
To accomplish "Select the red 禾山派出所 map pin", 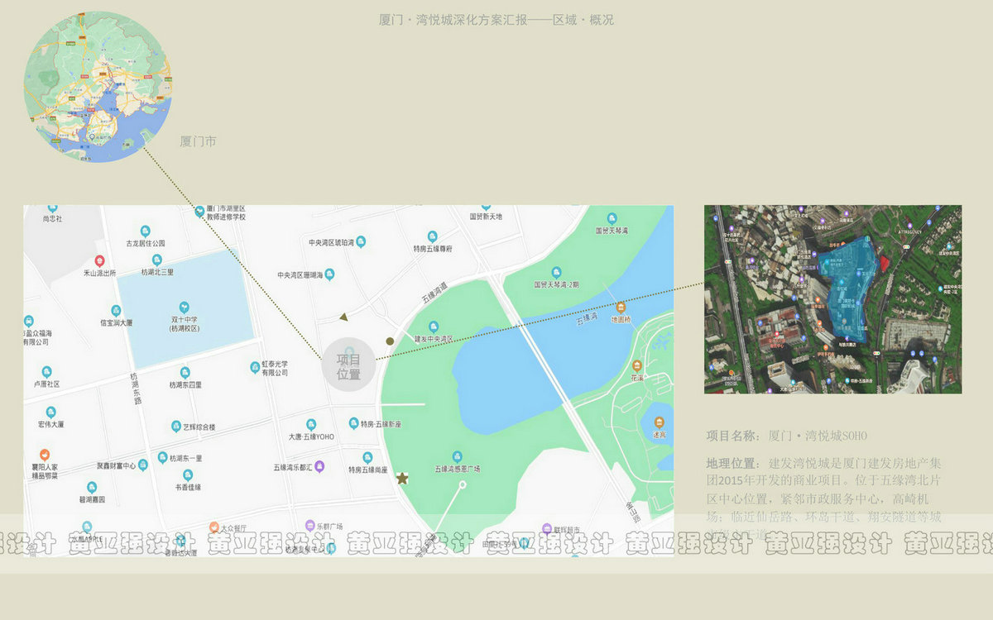I will coord(99,261).
